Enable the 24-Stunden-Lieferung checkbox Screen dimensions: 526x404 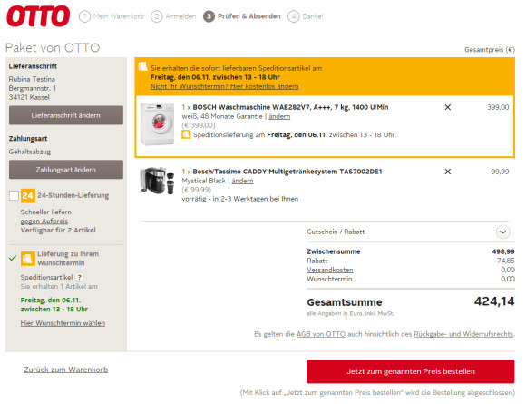14,196
